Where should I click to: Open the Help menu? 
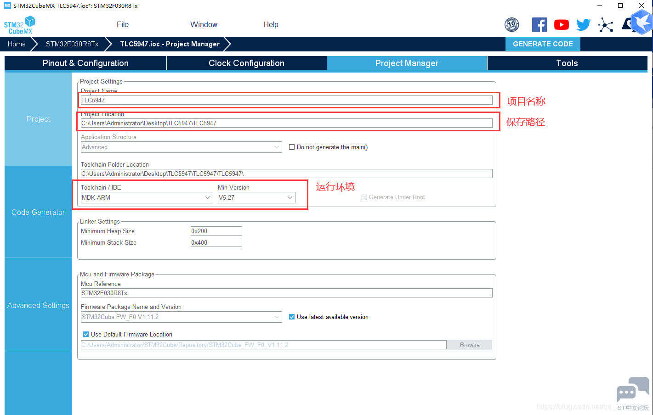click(271, 25)
